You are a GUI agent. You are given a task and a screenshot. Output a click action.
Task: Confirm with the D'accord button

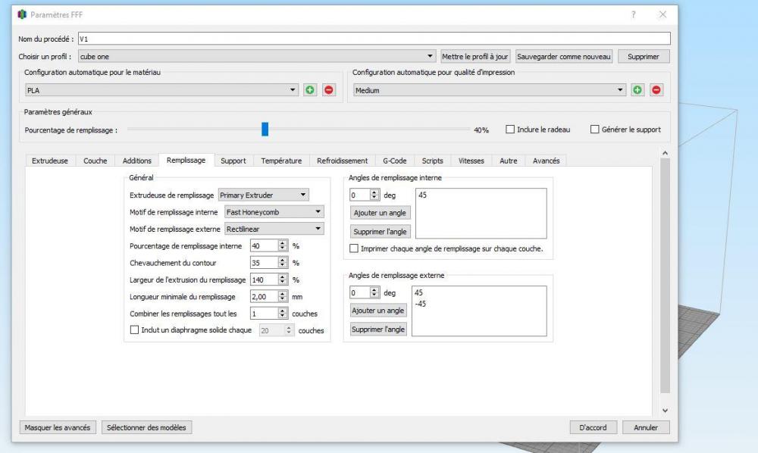(594, 427)
